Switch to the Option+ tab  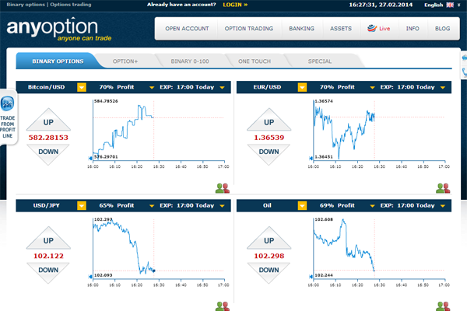point(125,61)
